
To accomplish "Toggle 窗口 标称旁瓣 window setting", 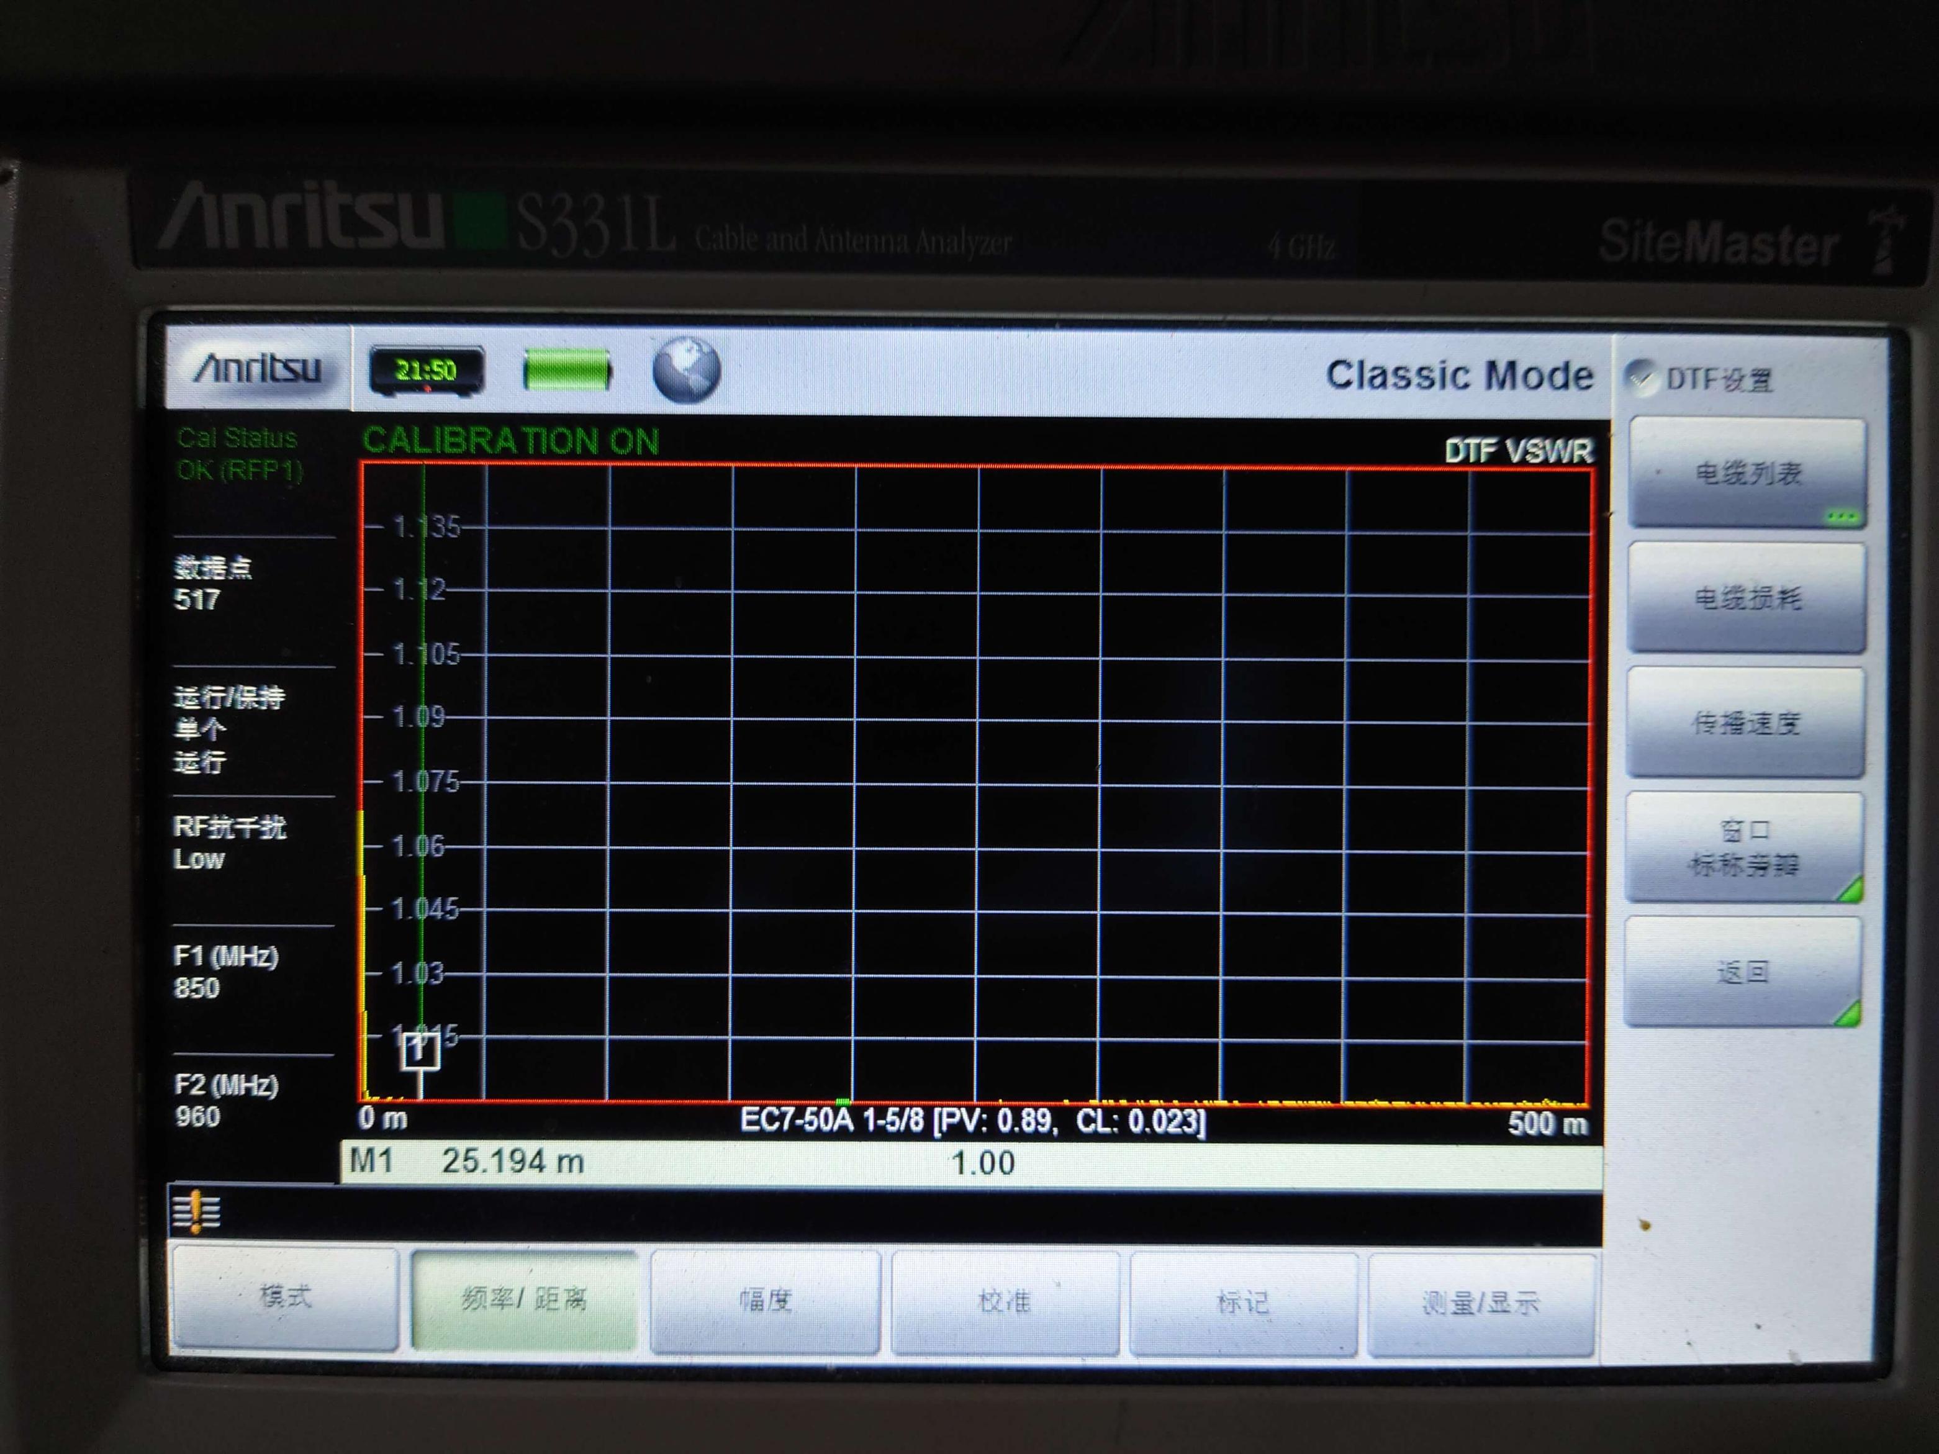I will pyautogui.click(x=1743, y=847).
